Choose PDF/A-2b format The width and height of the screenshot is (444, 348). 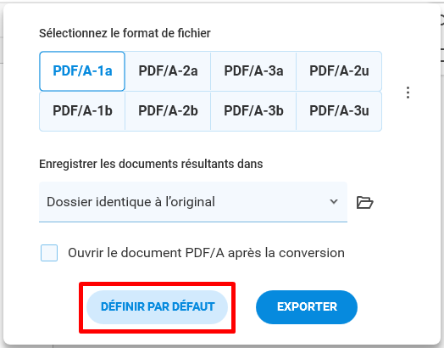click(168, 111)
